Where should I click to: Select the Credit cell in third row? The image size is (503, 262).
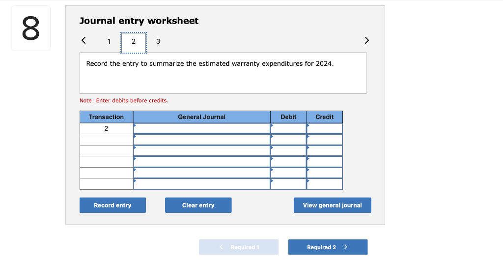[x=325, y=150]
